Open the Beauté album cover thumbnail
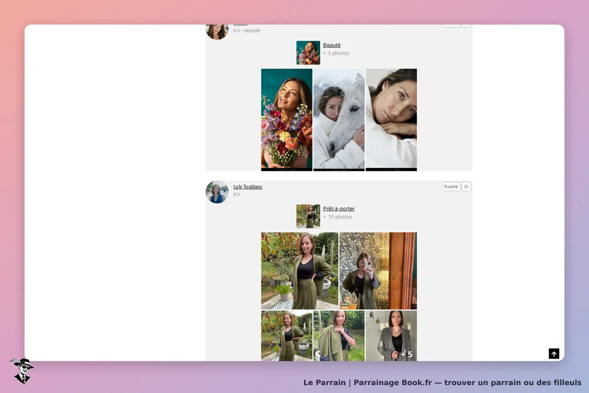Viewport: 589px width, 393px height. point(308,53)
